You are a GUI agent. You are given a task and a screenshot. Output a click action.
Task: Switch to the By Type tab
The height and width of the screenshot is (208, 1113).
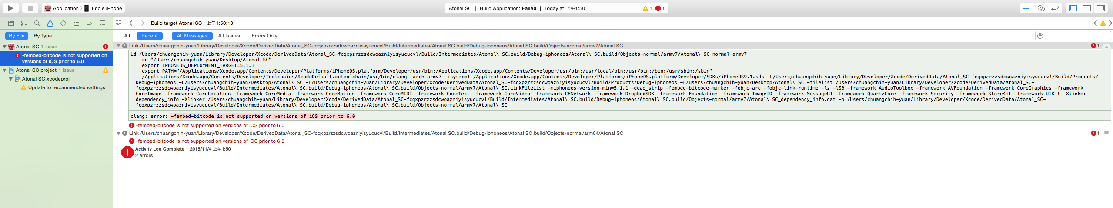pos(43,36)
